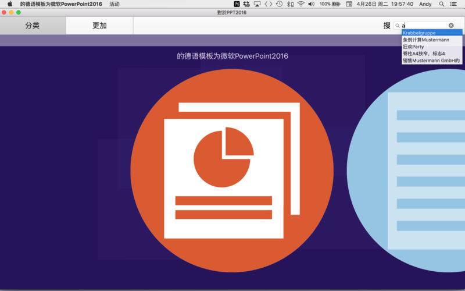Click the black square app icon in menu bar
The height and width of the screenshot is (291, 465).
[x=237, y=4]
